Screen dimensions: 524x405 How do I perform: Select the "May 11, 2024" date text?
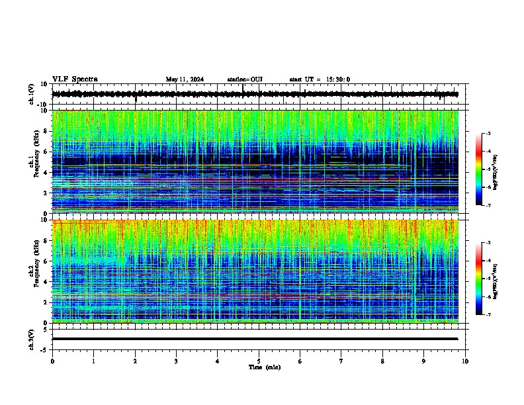pos(185,79)
